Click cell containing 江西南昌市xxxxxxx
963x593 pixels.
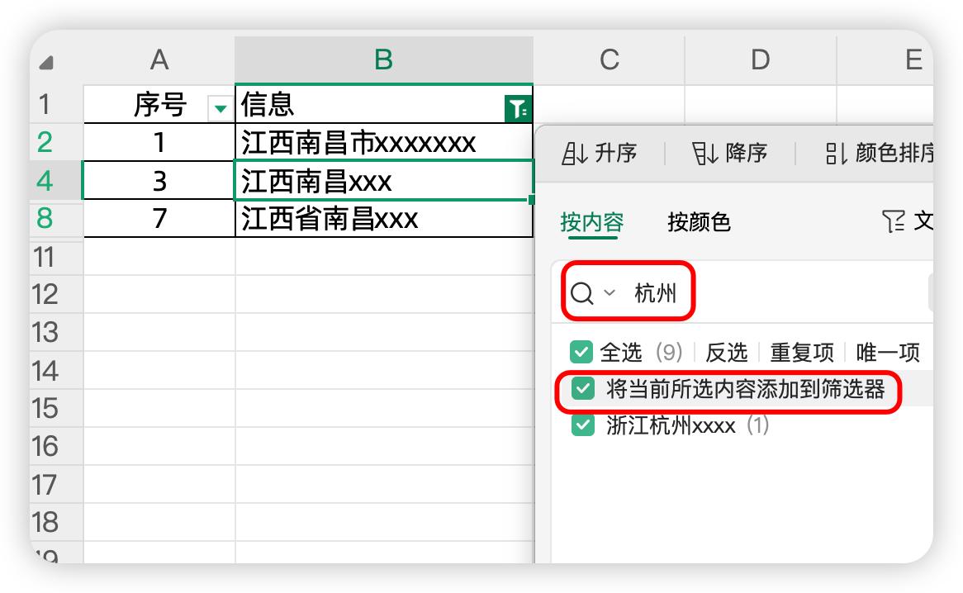coord(384,142)
